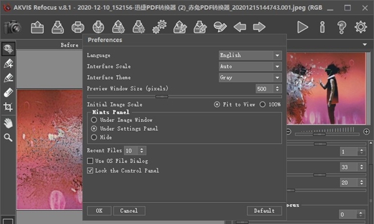
Task: Open program info with the i icon
Action: tap(322, 27)
